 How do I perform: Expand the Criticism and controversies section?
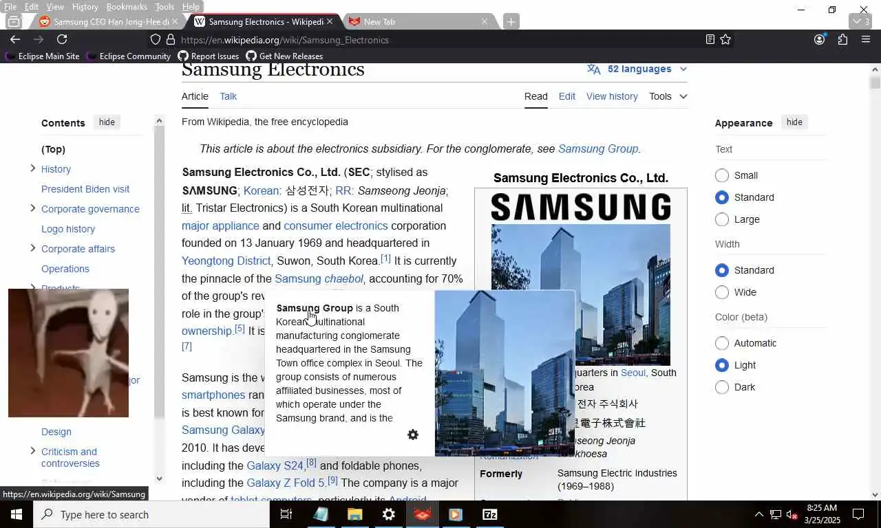tap(32, 451)
